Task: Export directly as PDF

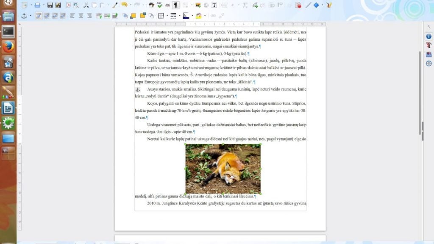Action: [x=68, y=5]
